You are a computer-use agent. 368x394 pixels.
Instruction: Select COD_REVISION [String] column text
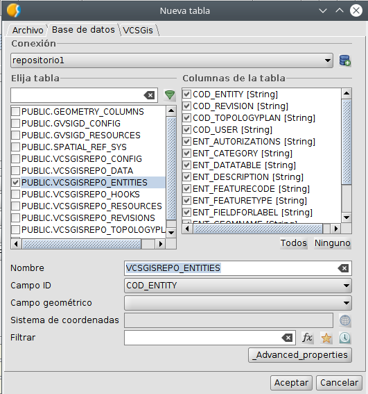[240, 106]
